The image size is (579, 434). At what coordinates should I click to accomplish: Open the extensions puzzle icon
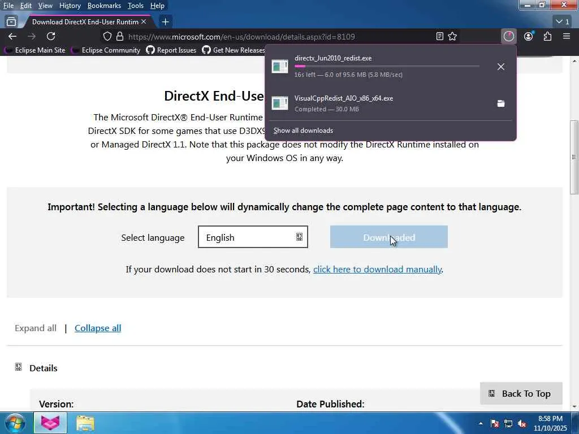547,36
